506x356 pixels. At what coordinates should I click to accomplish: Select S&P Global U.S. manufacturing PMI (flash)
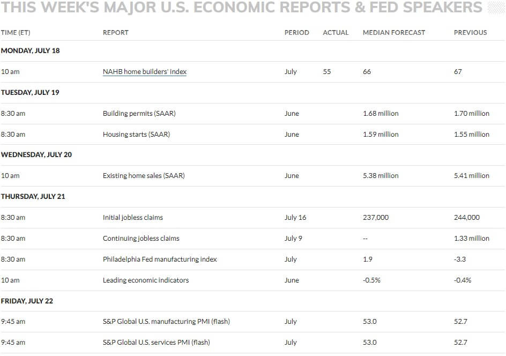(166, 322)
